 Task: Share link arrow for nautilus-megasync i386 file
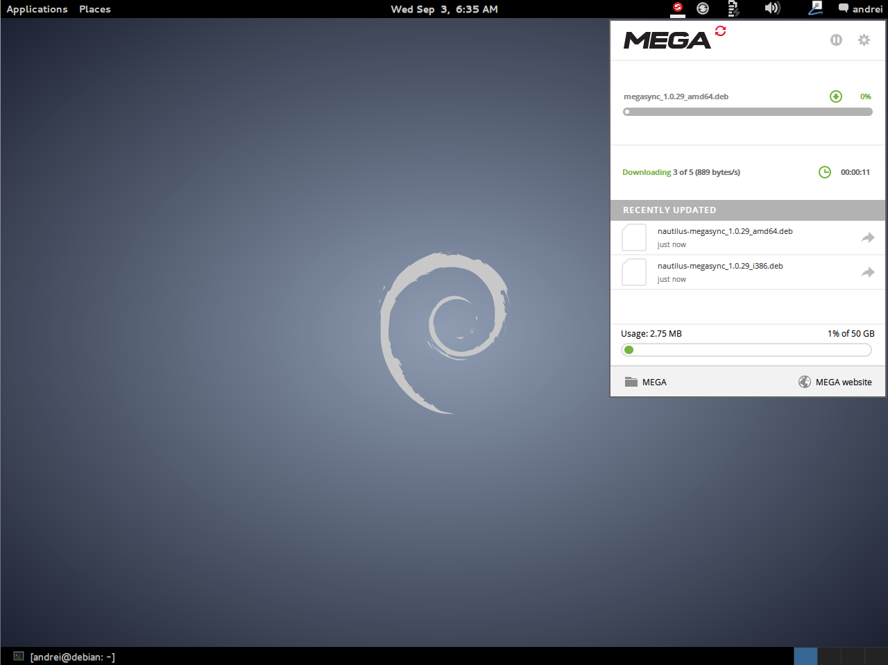tap(868, 272)
